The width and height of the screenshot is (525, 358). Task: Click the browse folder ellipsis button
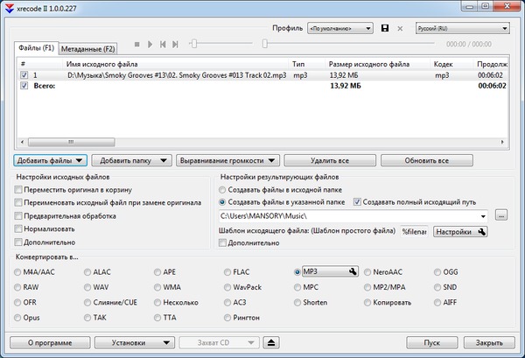(500, 215)
